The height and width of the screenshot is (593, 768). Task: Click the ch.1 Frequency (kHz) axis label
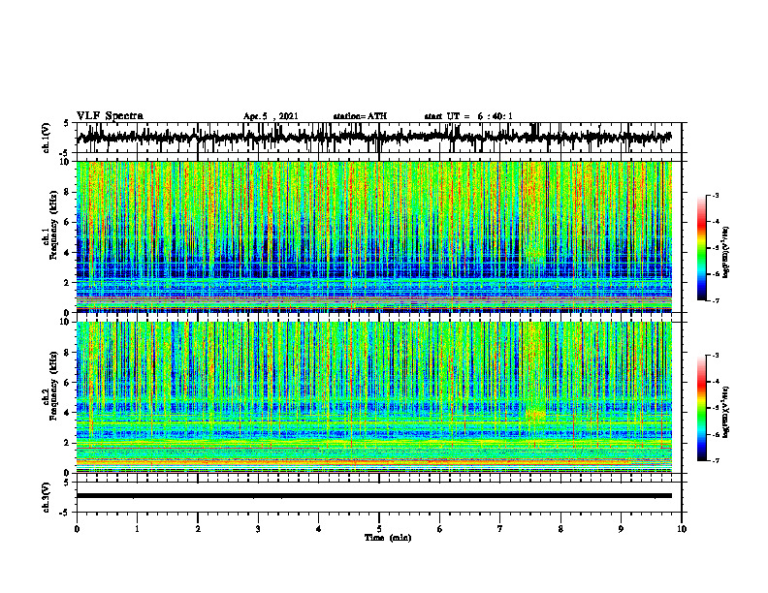pyautogui.click(x=50, y=226)
